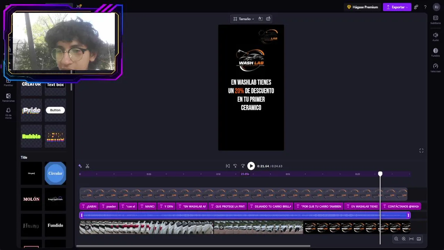The image size is (444, 250).
Task: Click the horizontal timeline scrollbar
Action: click(193, 246)
